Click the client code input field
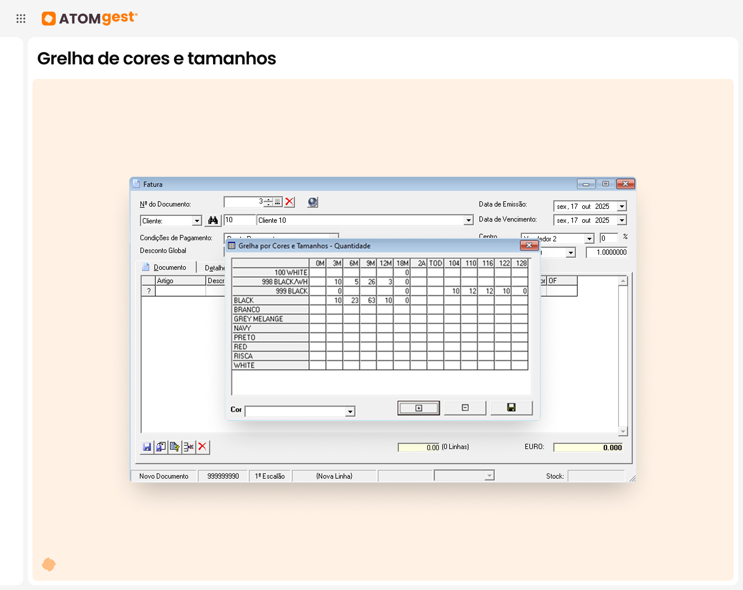 point(239,220)
